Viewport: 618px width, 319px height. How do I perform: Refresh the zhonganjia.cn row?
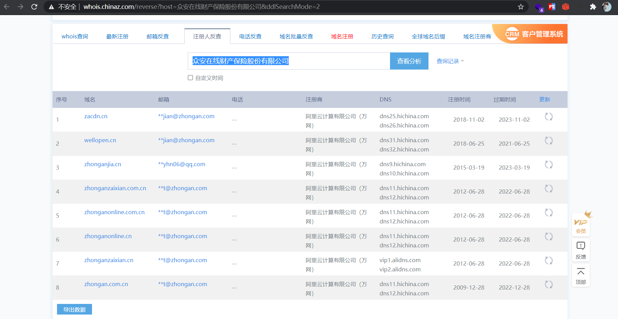[x=549, y=164]
